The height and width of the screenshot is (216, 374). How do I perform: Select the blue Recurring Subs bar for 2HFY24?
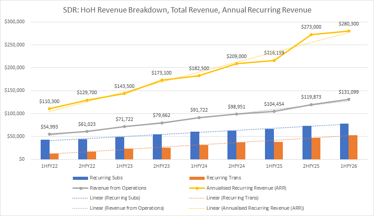232,145
